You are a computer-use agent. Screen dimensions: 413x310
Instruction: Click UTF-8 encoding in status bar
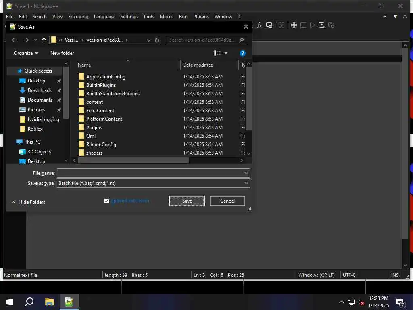349,275
